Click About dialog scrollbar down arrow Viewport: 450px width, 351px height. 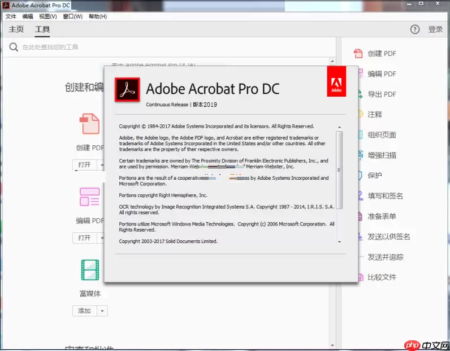340,242
